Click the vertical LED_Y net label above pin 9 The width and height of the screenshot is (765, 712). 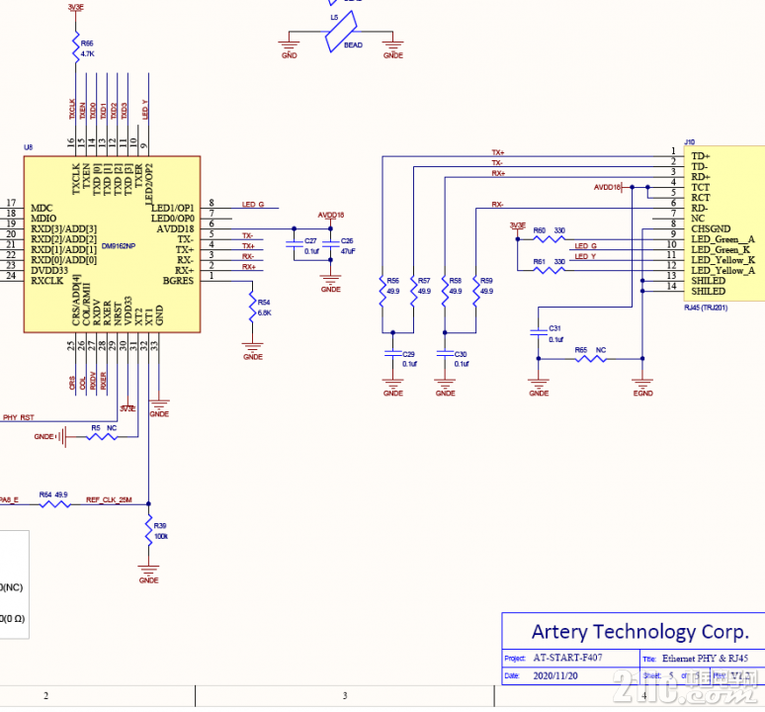(144, 110)
